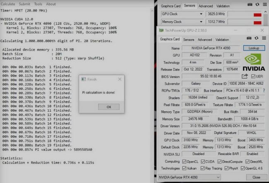
Task: Click the Release Date Oct 12, 2022 field
Action: tap(193, 69)
